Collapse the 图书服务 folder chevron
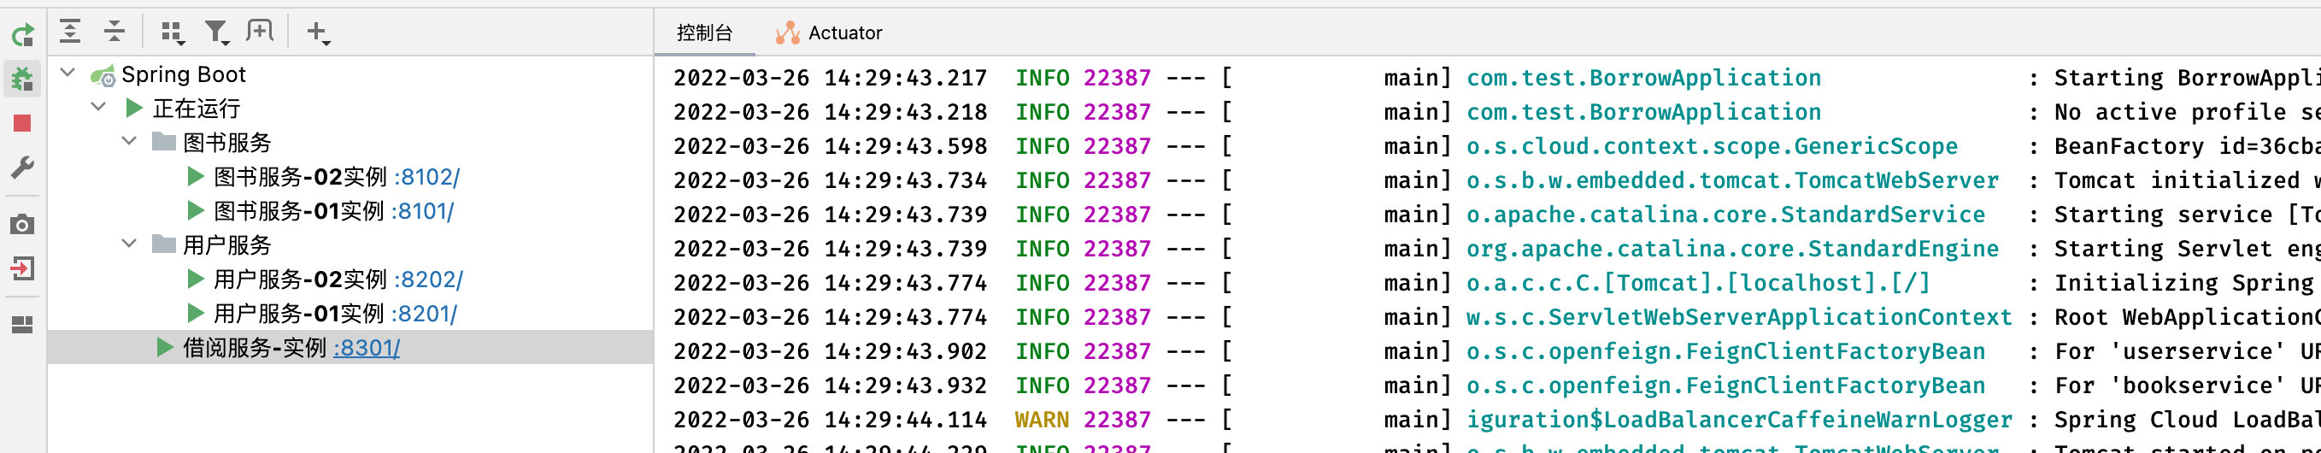The width and height of the screenshot is (2321, 453). coord(129,141)
